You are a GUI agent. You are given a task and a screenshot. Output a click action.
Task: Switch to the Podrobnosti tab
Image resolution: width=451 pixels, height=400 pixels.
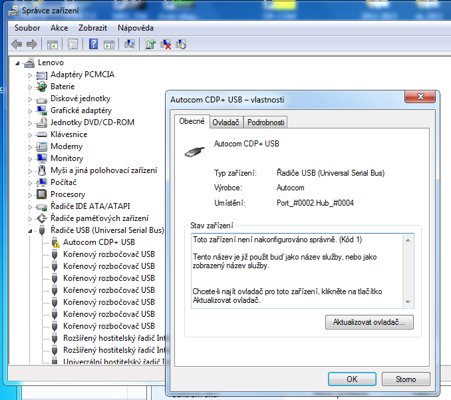266,122
